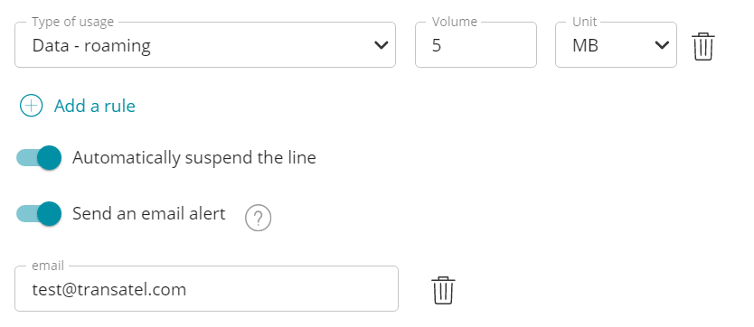Click the chevron arrow in Type of usage
754x327 pixels.
coord(381,45)
